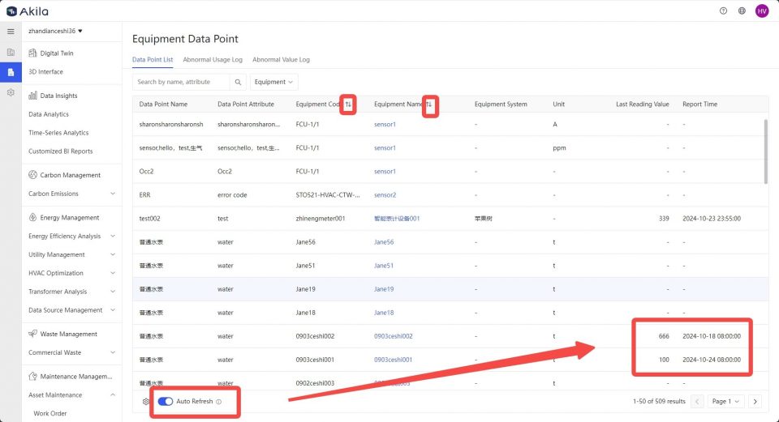Click the Digital Twin section icon
779x422 pixels.
pos(32,53)
